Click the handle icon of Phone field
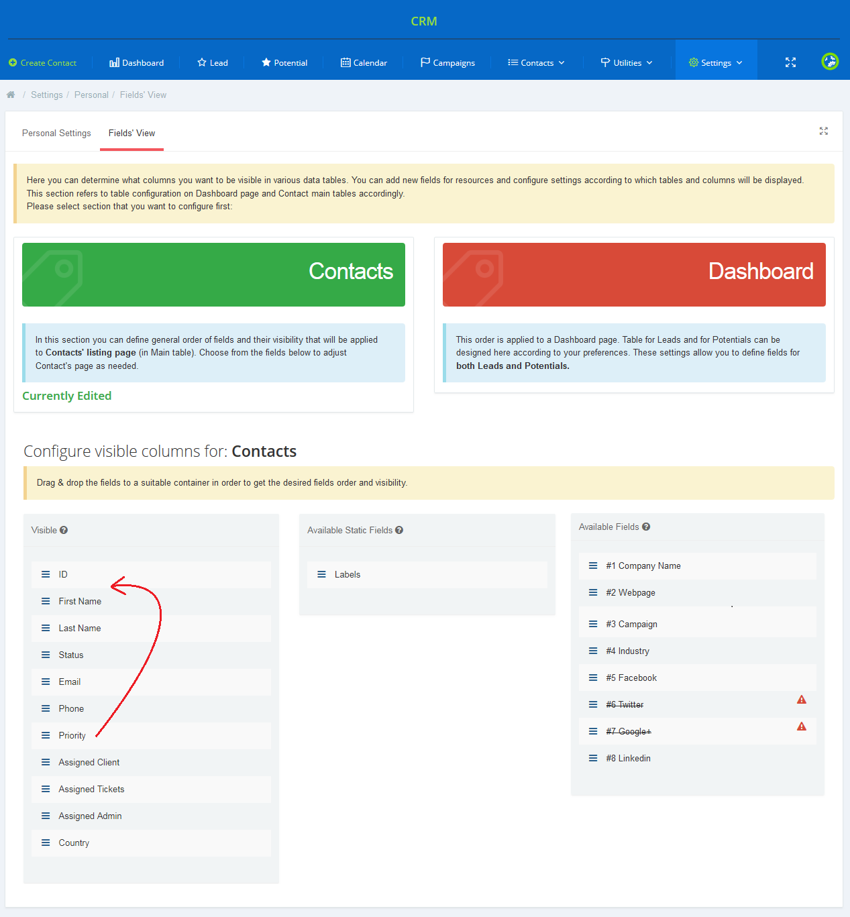 point(46,708)
